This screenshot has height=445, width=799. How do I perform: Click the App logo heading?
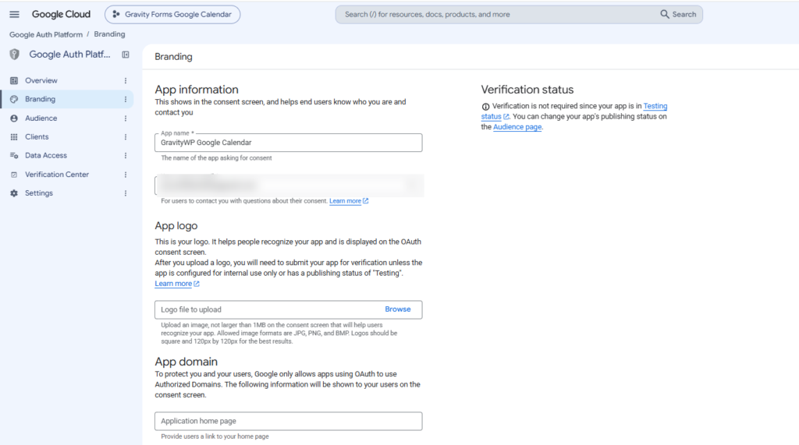point(176,225)
